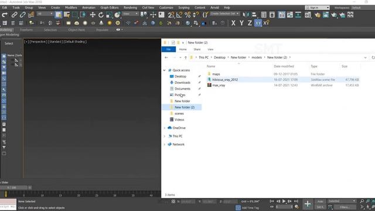This screenshot has width=375, height=211.
Task: Toggle the Ribbon display icon
Action: [282, 15]
